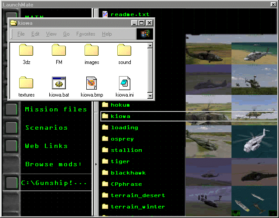The height and width of the screenshot is (218, 279).
Task: Click the scroll up arrow in the kiowa window
Action: coord(150,46)
